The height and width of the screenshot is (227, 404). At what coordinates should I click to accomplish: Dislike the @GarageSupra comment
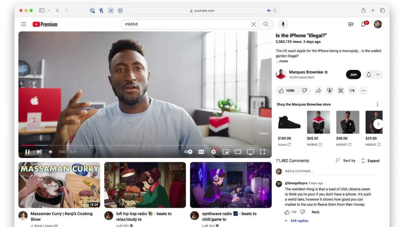303,212
